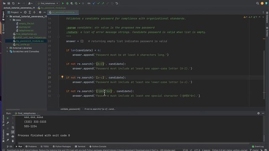269x151 pixels.
Task: Click the Update Project blue arrow icon
Action: click(94, 3)
